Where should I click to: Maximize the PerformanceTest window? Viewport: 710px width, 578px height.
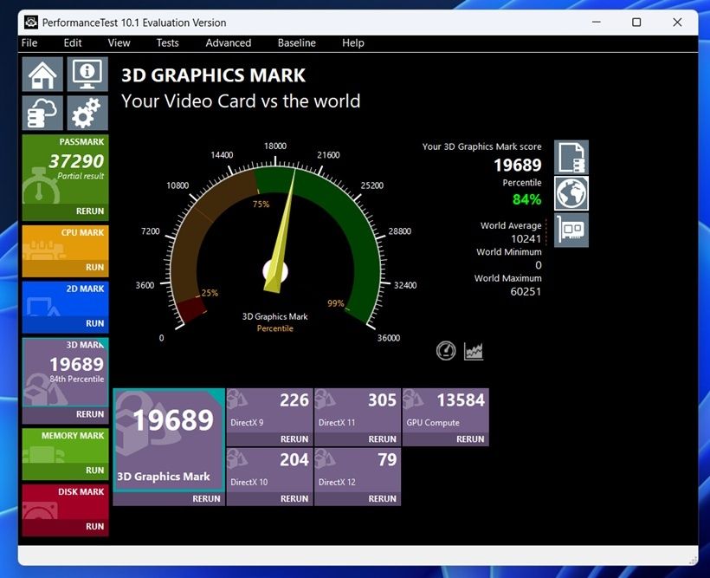click(x=636, y=23)
